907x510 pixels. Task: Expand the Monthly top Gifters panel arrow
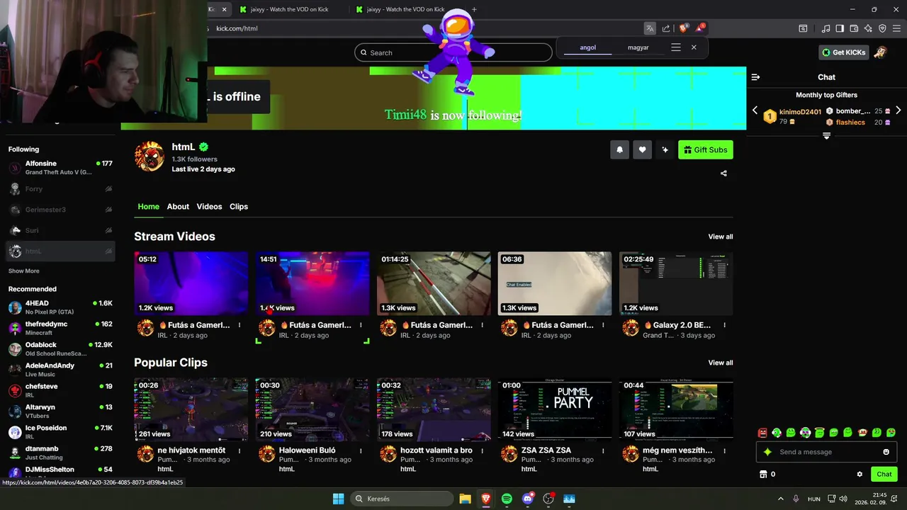pyautogui.click(x=826, y=136)
